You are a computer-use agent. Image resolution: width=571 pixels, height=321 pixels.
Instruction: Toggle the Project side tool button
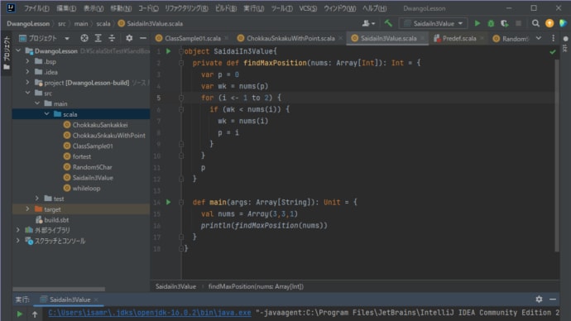point(6,53)
